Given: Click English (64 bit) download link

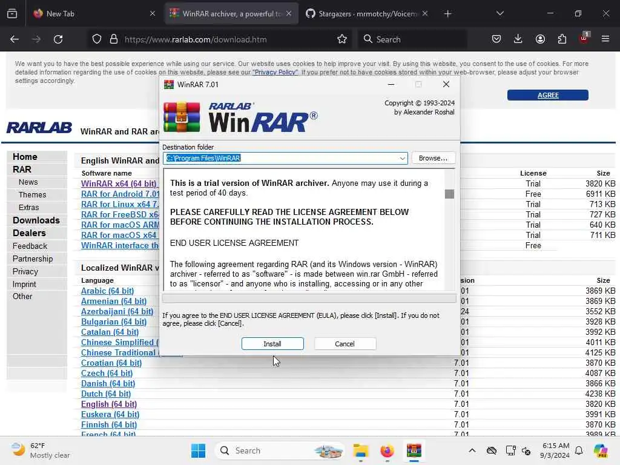Looking at the screenshot, I should click(x=109, y=404).
